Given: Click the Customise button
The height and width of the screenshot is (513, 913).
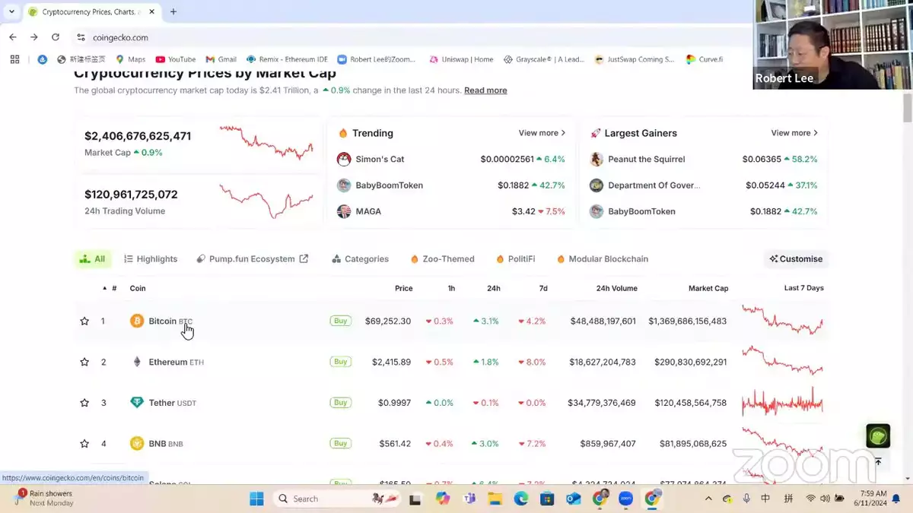Looking at the screenshot, I should [x=796, y=259].
